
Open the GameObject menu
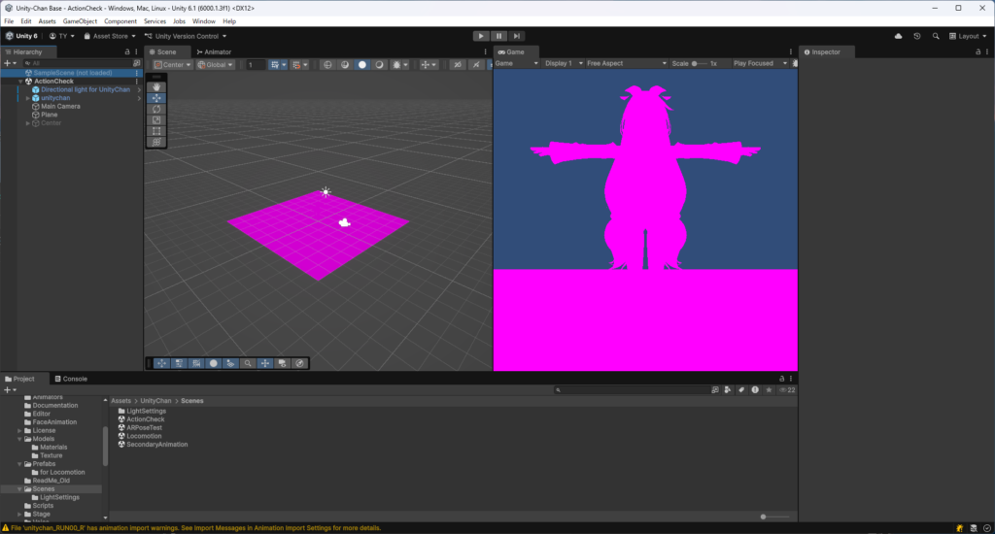point(80,20)
